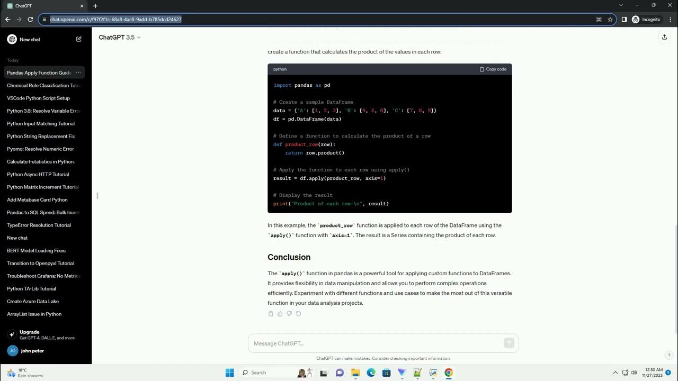
Task: Open the Python Input Matching Tutorial chat
Action: click(x=44, y=123)
